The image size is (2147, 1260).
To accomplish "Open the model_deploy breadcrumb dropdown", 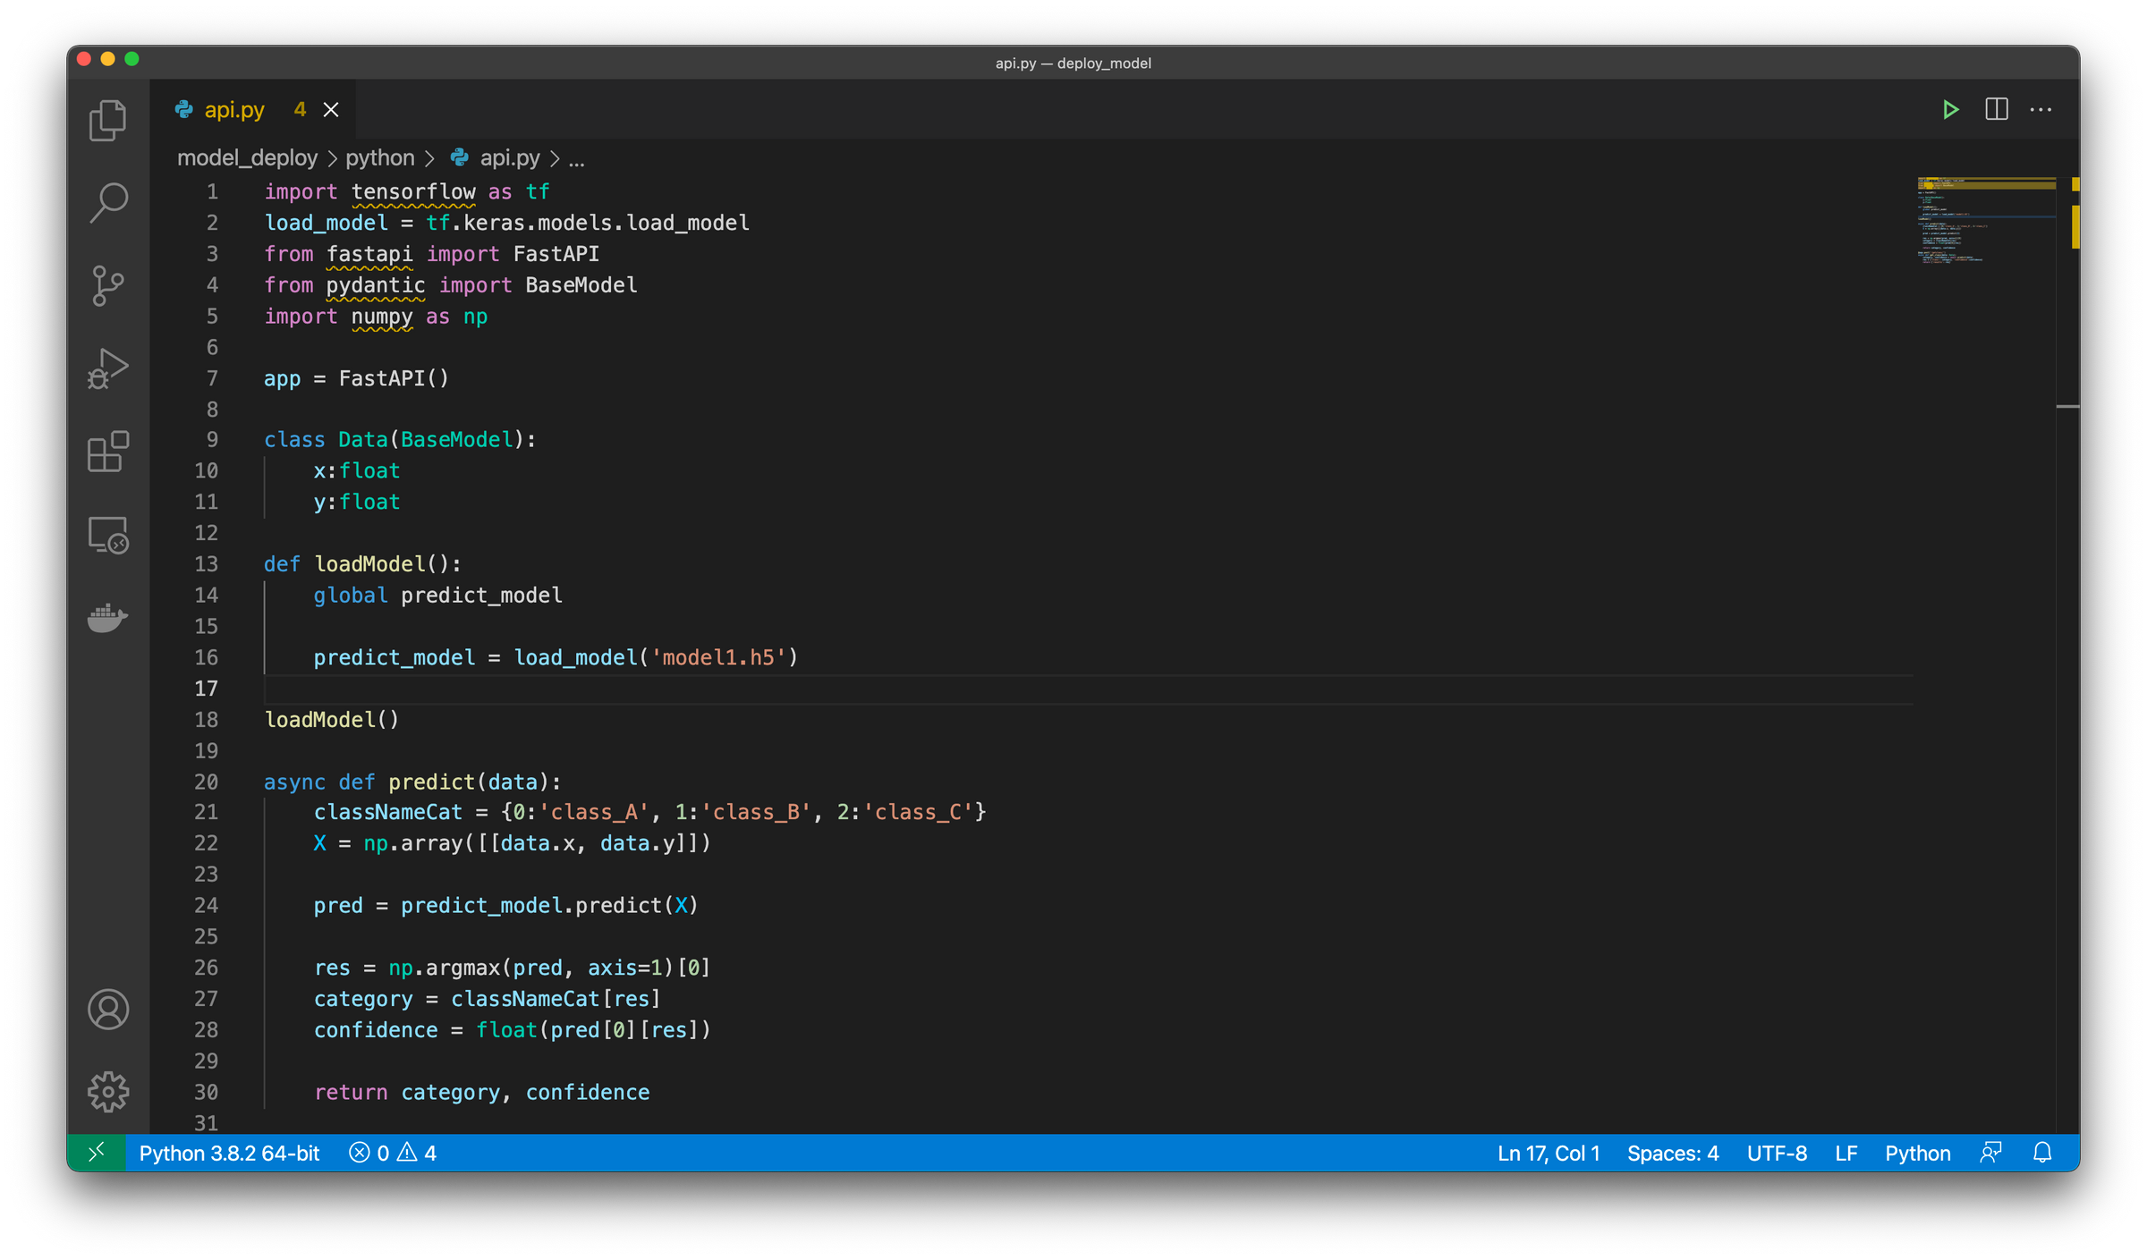I will (248, 157).
